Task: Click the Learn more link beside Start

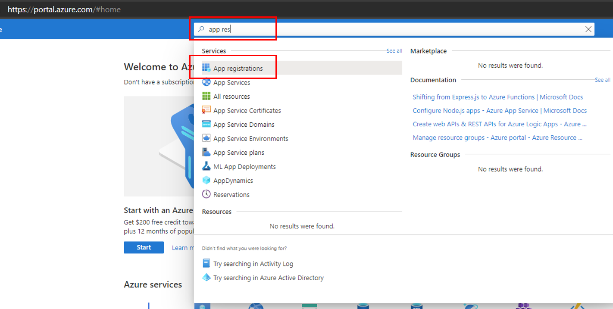Action: click(183, 247)
